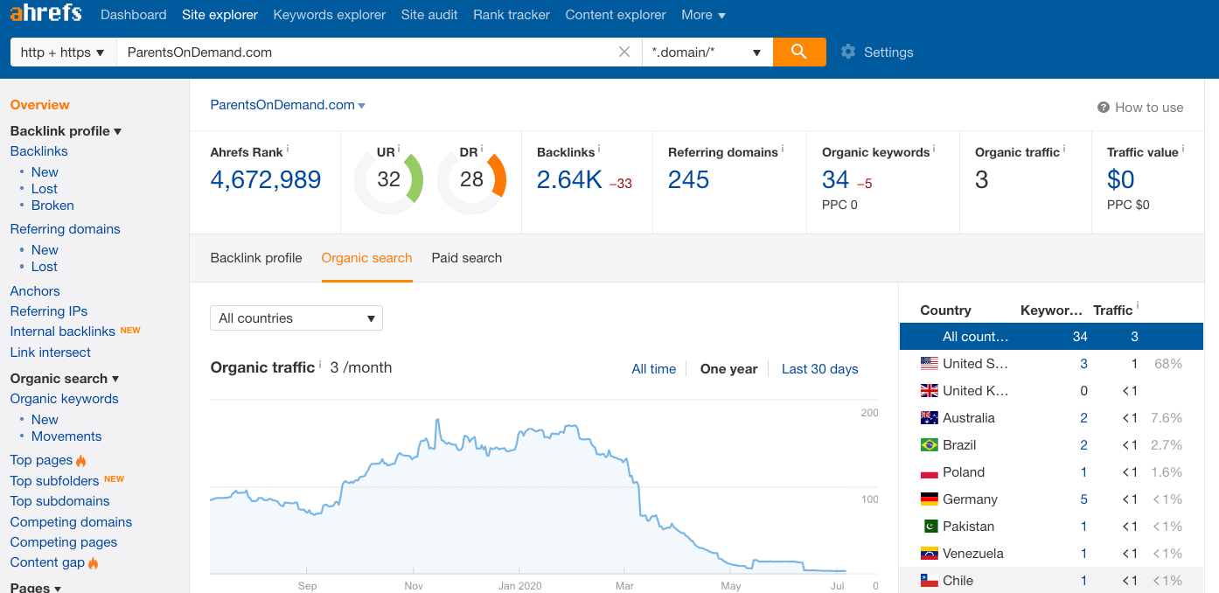Open the http + https protocol dropdown
Viewport: 1219px width, 593px height.
pos(63,52)
